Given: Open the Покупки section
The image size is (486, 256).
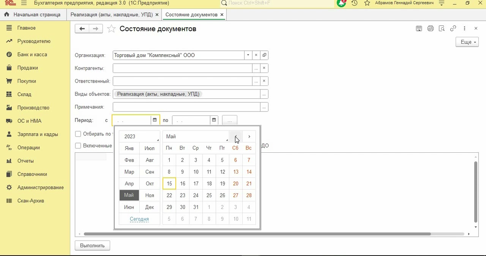Looking at the screenshot, I should (x=34, y=81).
